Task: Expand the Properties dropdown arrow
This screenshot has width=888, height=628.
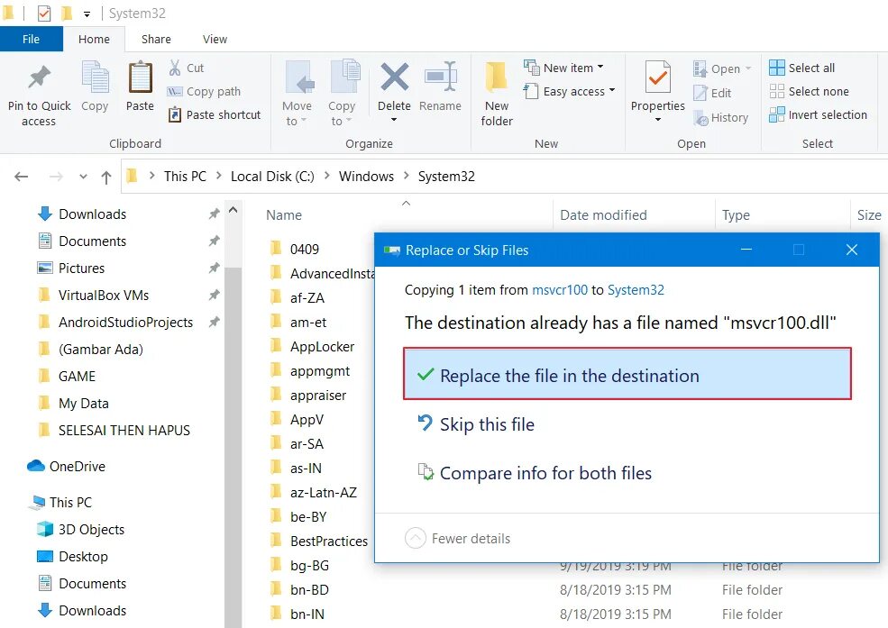Action: (658, 120)
